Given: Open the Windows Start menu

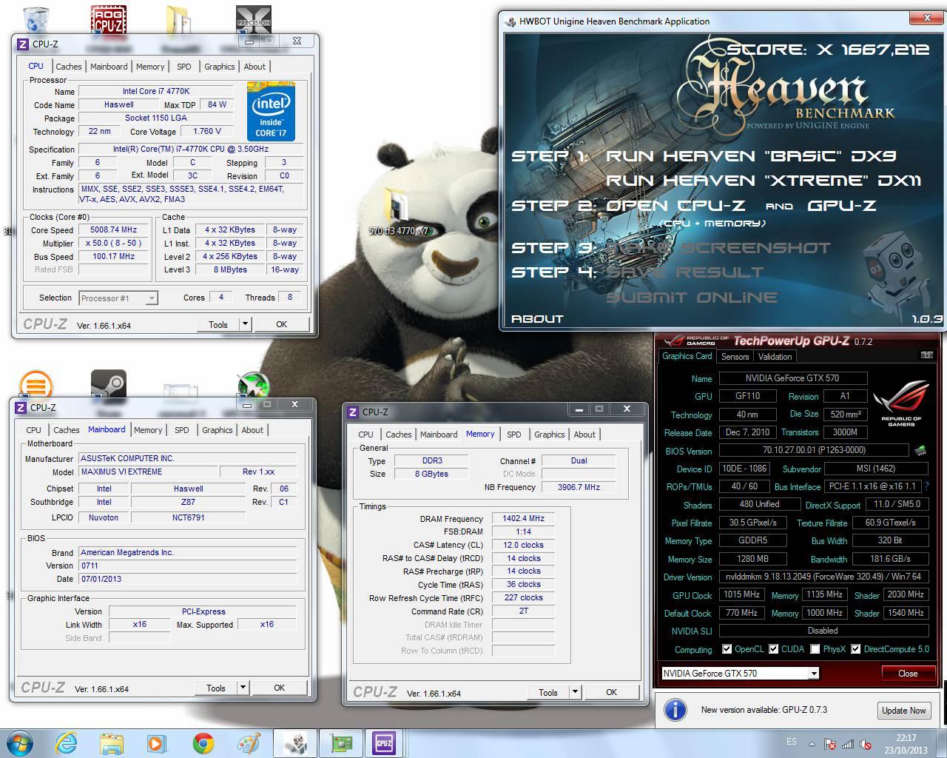Looking at the screenshot, I should [x=20, y=743].
